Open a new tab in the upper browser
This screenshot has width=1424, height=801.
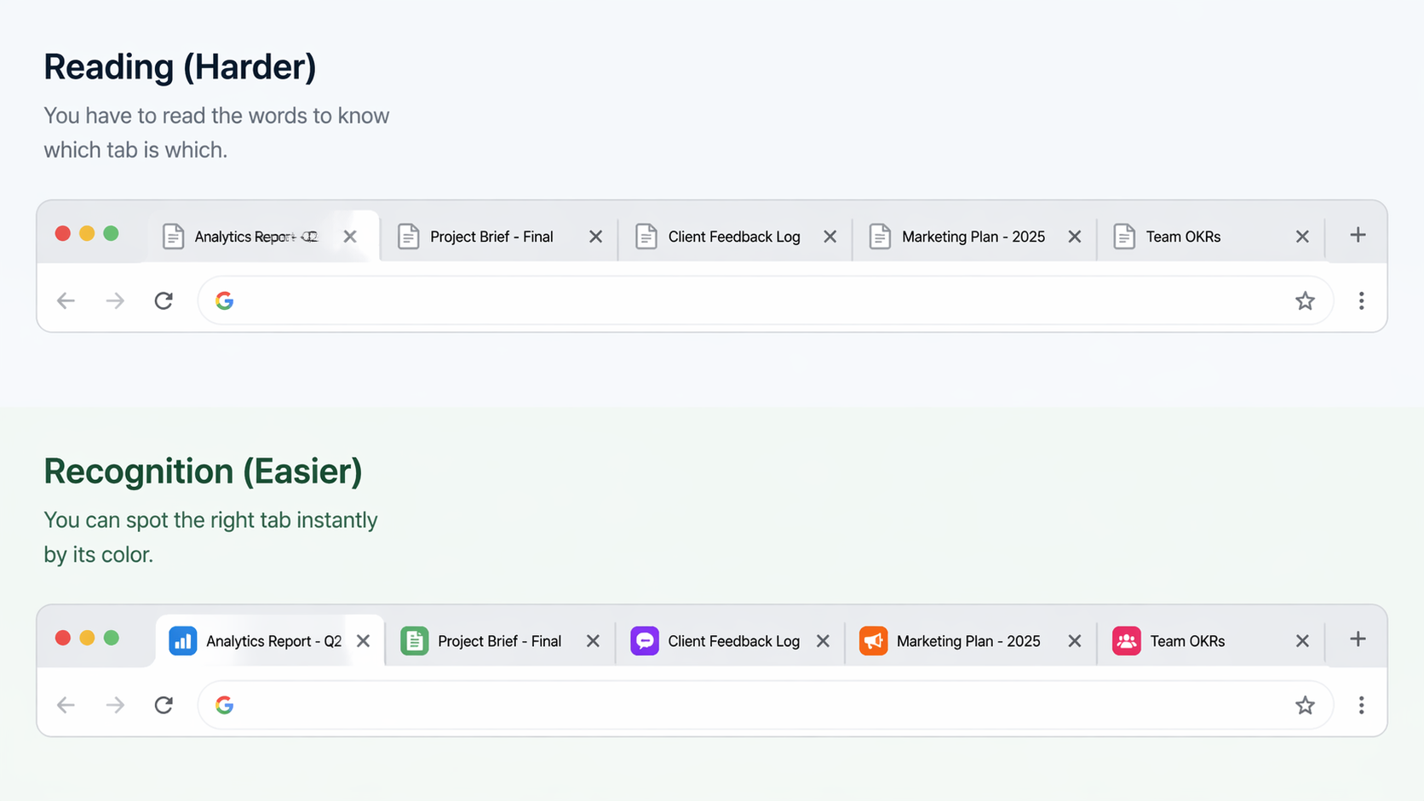point(1358,235)
